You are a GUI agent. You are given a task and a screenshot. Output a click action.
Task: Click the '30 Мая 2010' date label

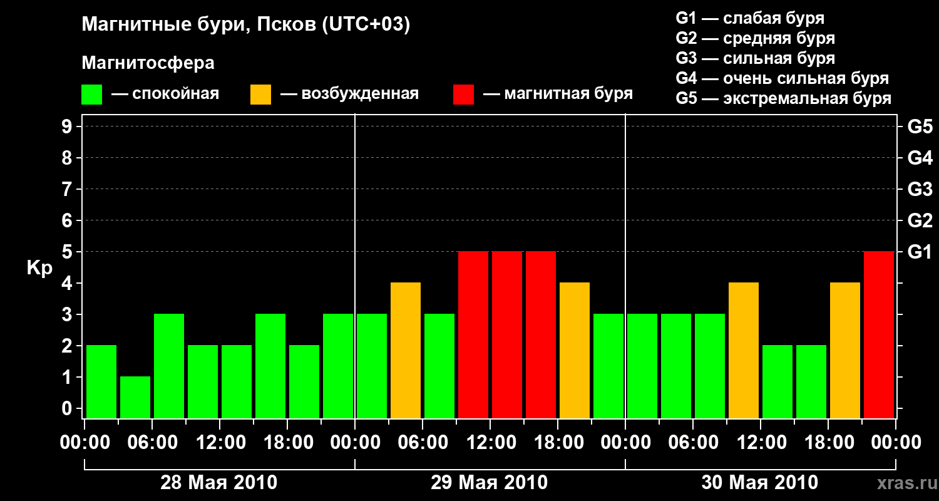(760, 483)
